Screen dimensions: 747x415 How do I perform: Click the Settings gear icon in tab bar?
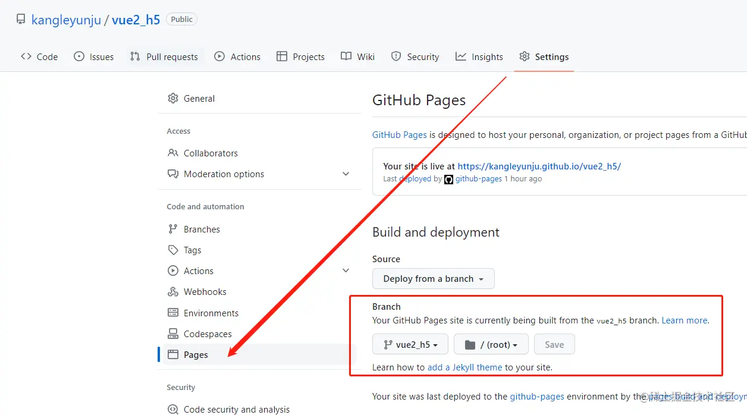coord(524,56)
